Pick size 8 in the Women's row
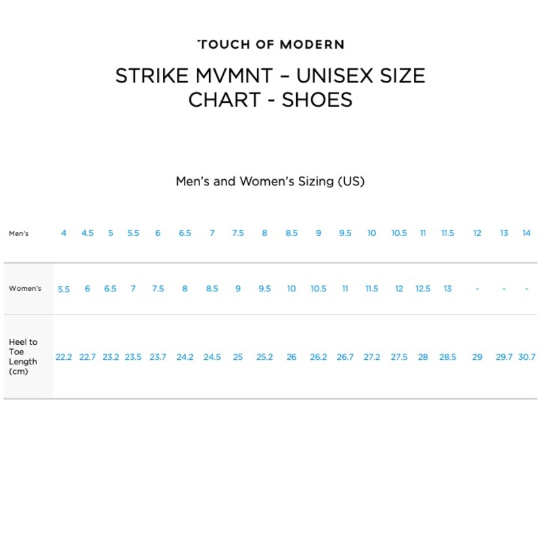541x541 pixels. coord(185,289)
